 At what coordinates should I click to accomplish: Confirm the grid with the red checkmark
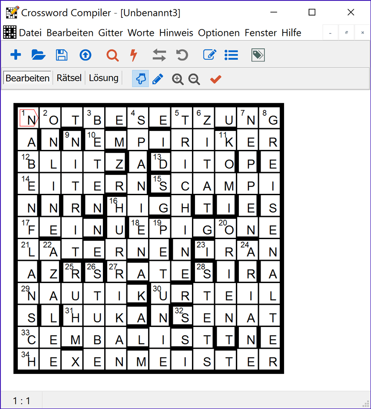point(215,79)
